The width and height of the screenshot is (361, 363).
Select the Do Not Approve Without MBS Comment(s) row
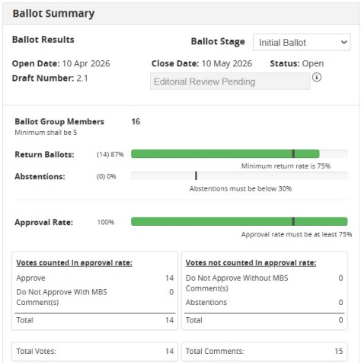coord(264,283)
